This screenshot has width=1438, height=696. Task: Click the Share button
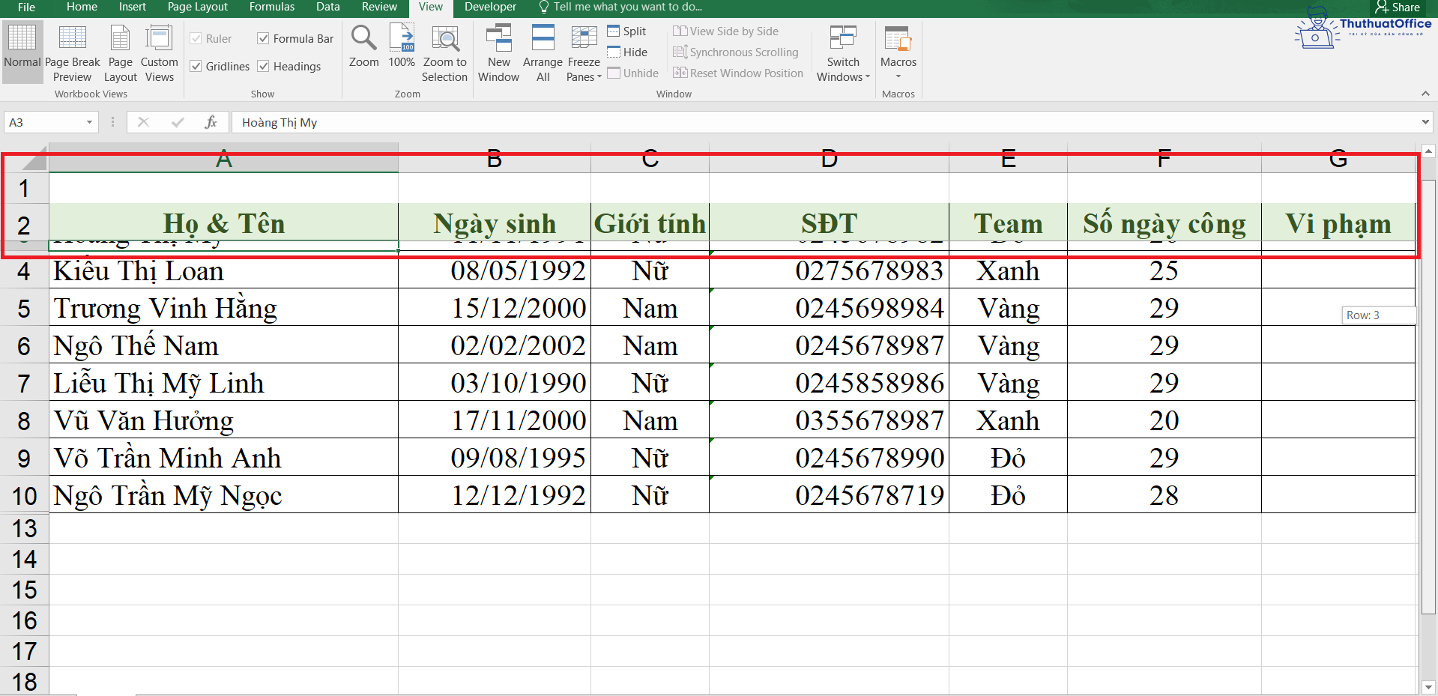point(1397,7)
